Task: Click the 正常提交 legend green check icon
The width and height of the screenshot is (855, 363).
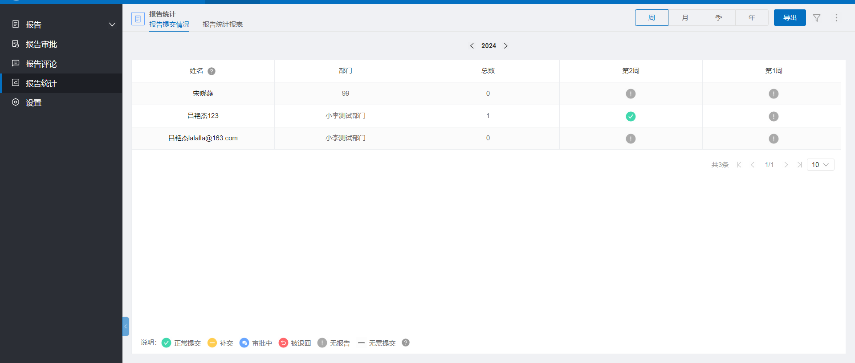Action: [166, 343]
